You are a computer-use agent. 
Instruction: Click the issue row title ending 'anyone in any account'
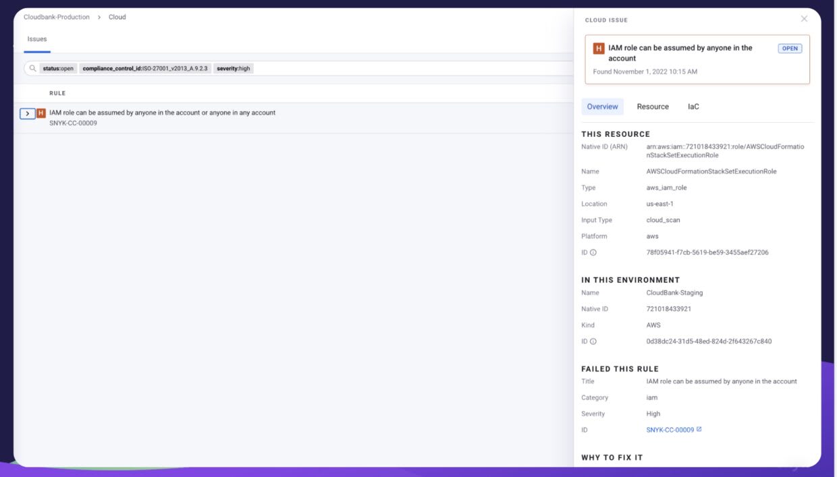click(162, 113)
